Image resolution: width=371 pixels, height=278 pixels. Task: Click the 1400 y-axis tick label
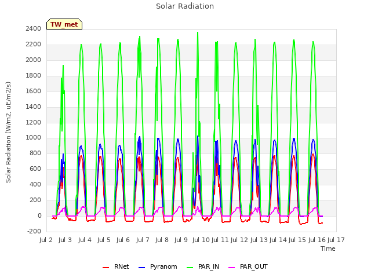point(34,107)
